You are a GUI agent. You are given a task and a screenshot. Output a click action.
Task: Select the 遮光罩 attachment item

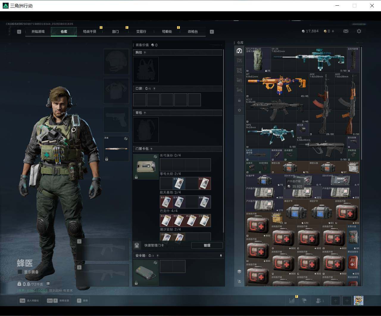point(303,130)
